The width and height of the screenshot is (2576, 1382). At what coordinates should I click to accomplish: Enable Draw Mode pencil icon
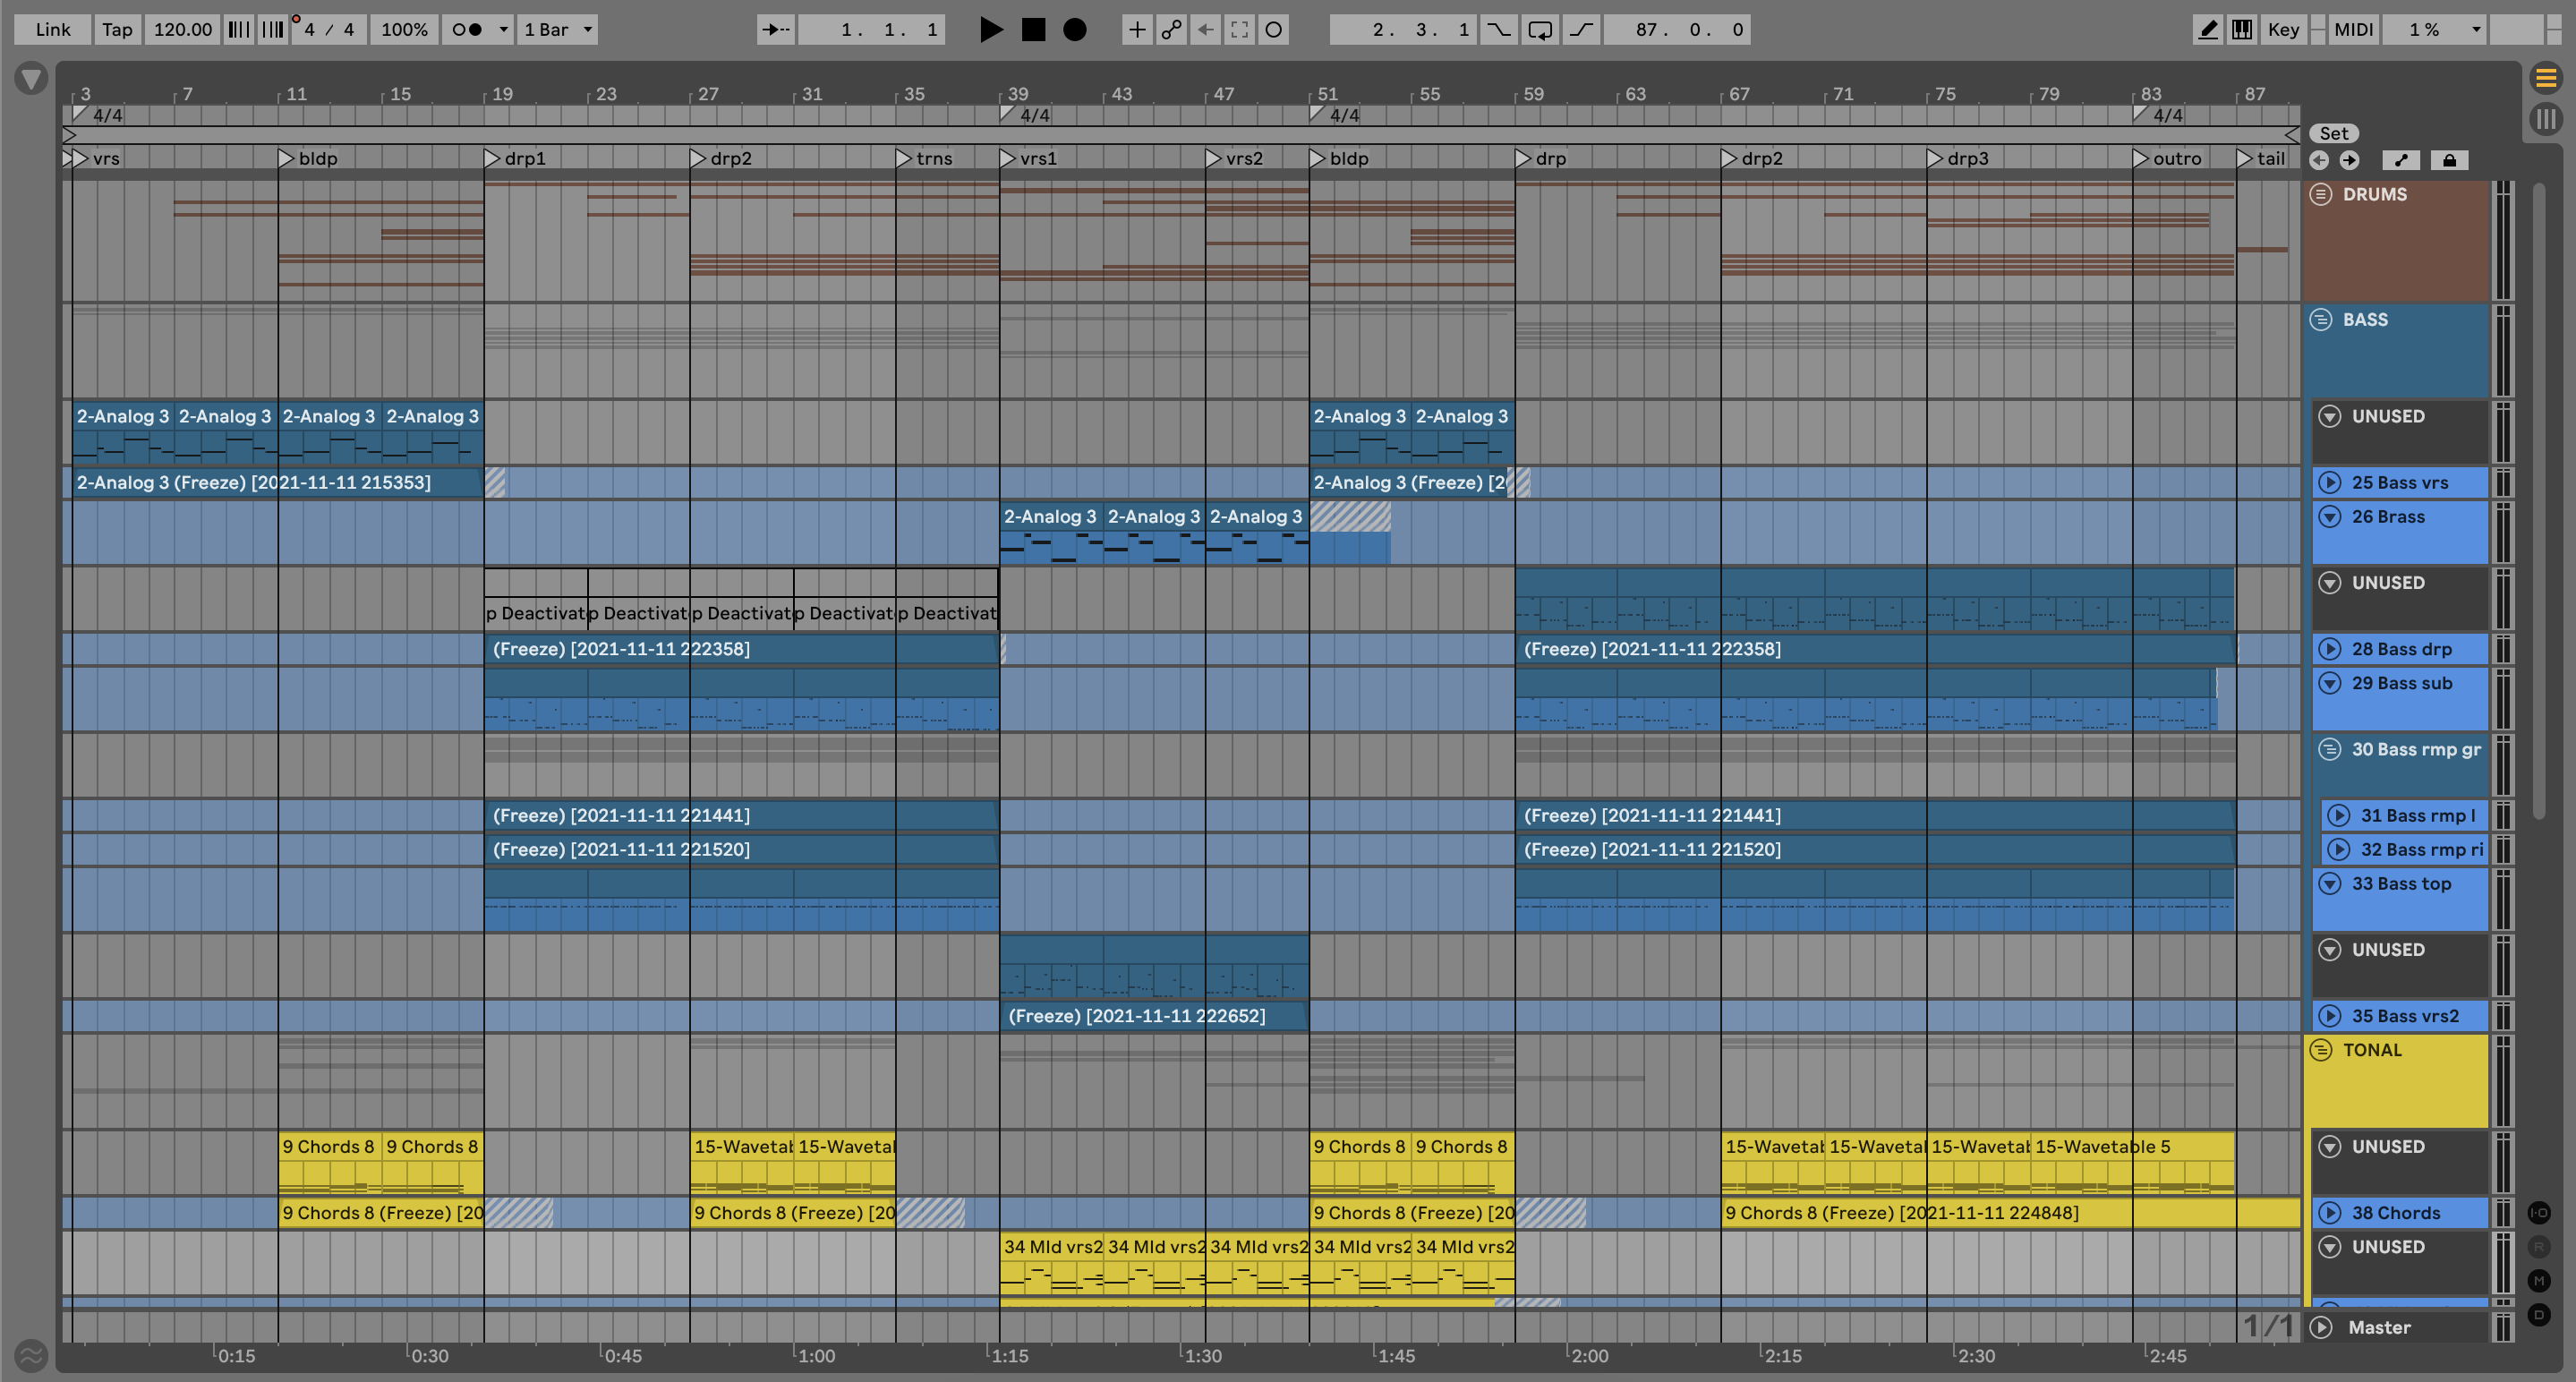click(x=2208, y=30)
